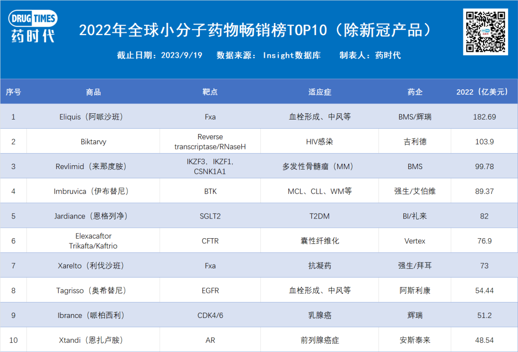Click the 适应症 column header
This screenshot has width=518, height=352.
319,92
